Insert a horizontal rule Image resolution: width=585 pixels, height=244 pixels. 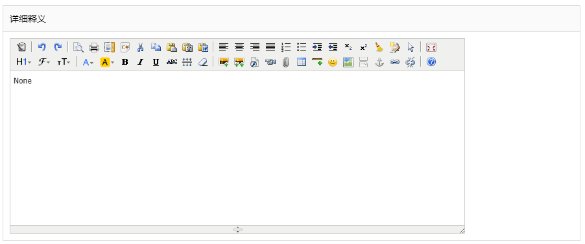tap(317, 62)
